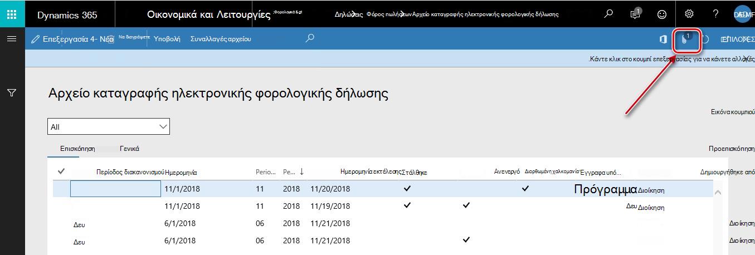Click the smiley feedback icon
The height and width of the screenshot is (255, 755).
[662, 14]
